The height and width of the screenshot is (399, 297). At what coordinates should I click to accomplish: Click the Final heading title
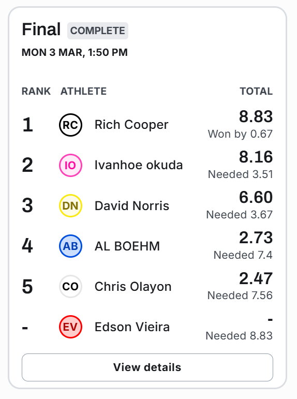pos(41,29)
